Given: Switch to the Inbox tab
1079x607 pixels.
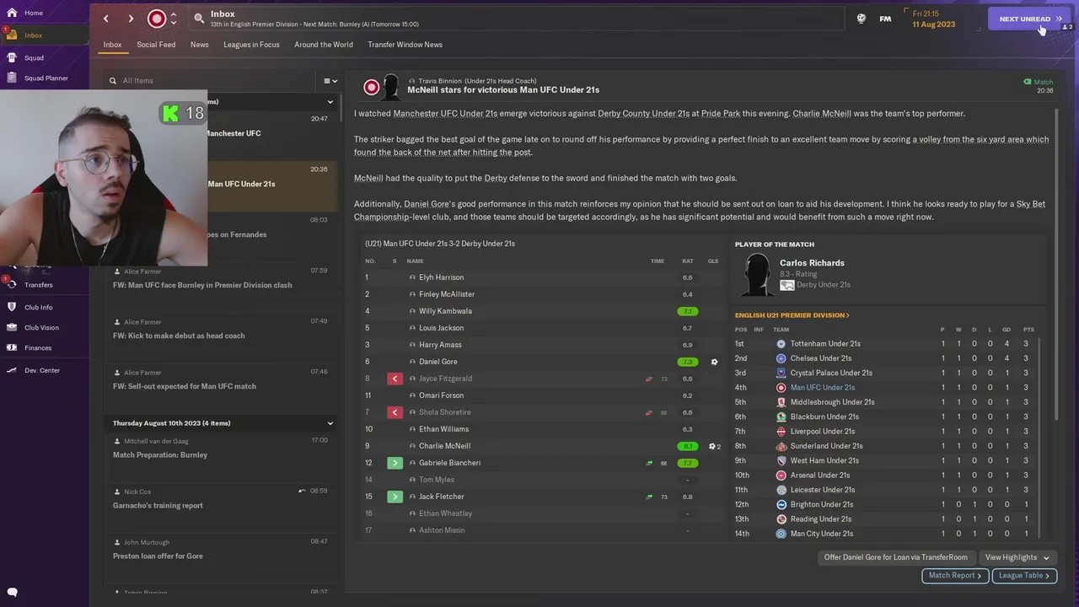Looking at the screenshot, I should pyautogui.click(x=112, y=45).
